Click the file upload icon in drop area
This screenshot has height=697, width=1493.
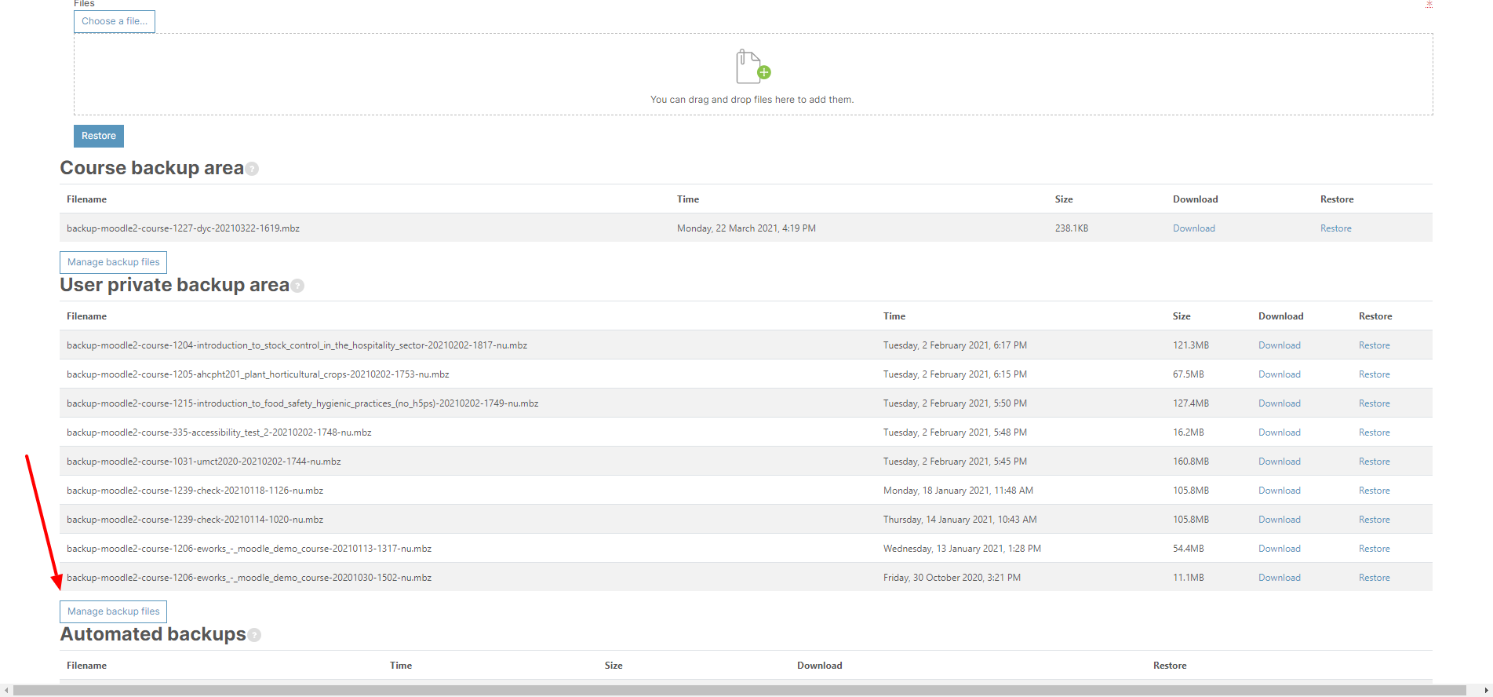(x=752, y=66)
